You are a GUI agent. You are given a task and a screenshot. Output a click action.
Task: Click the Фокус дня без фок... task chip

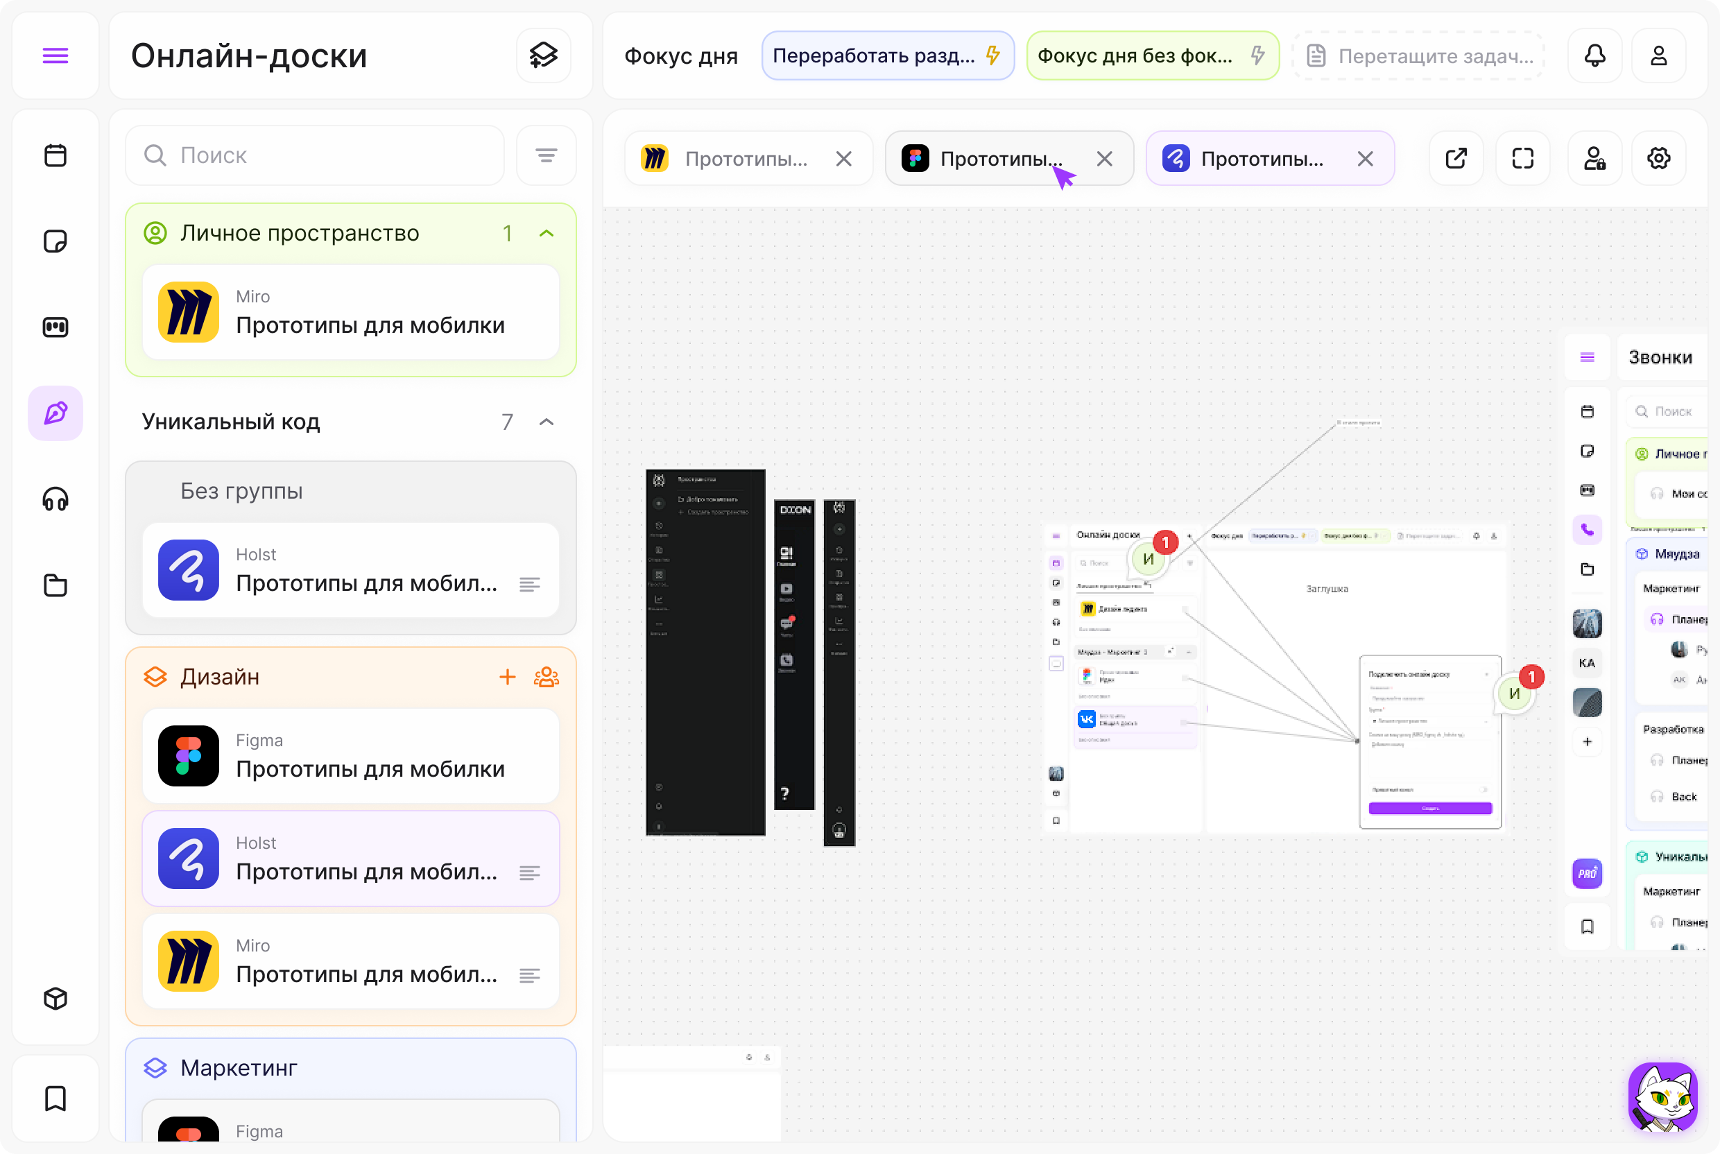point(1153,55)
